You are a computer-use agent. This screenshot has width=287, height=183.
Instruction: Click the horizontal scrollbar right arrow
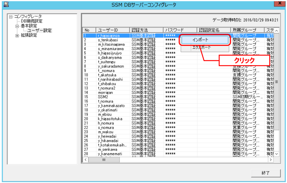[x=271, y=160]
